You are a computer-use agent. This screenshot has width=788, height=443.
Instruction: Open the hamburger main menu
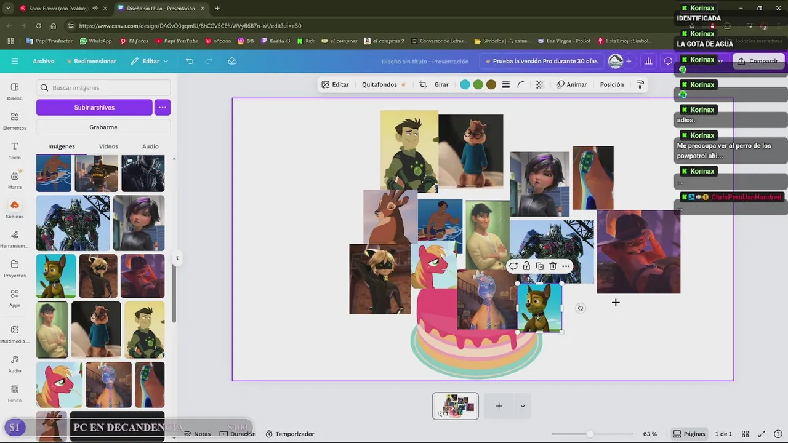click(15, 61)
